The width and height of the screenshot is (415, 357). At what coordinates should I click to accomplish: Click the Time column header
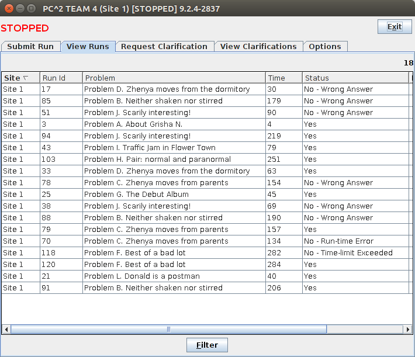(x=283, y=78)
